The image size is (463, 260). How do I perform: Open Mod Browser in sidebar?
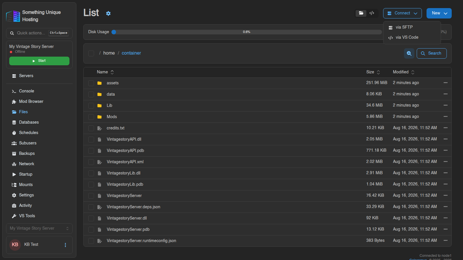31,101
